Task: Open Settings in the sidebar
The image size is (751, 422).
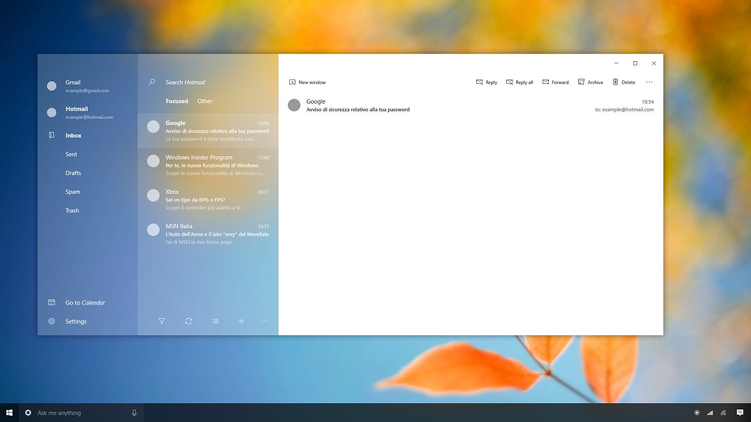Action: 76,321
